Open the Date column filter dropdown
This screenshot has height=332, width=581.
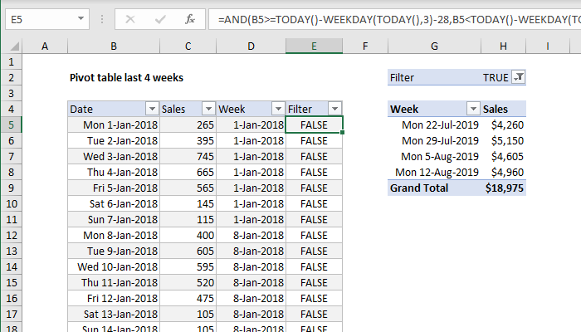point(151,109)
